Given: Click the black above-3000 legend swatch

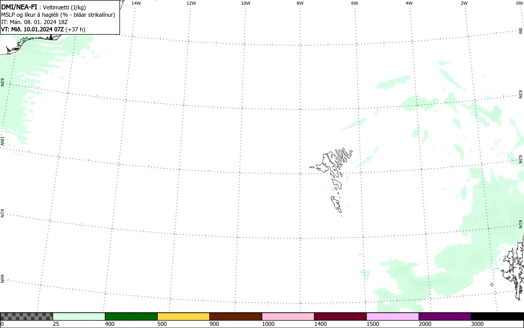Looking at the screenshot, I should point(497,316).
